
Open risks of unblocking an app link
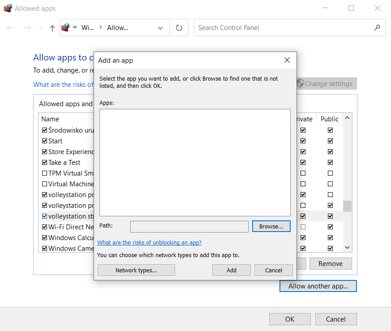(x=149, y=243)
